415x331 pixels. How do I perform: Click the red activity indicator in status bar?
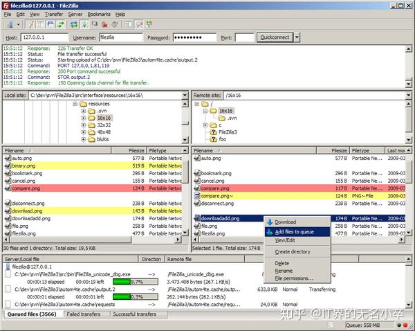(405, 325)
